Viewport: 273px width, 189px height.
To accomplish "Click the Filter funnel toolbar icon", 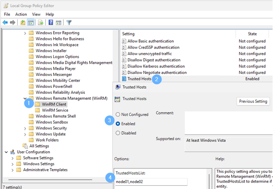I will [x=69, y=22].
